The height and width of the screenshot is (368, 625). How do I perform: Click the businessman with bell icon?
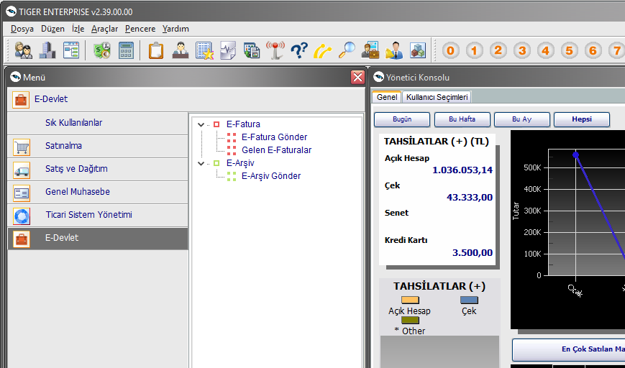click(394, 50)
